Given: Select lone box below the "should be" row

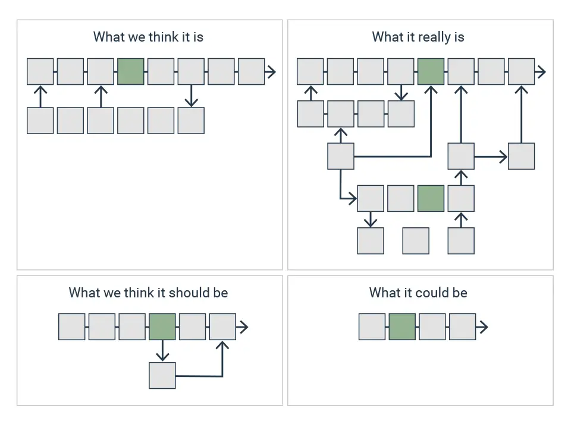Looking at the screenshot, I should tap(162, 375).
